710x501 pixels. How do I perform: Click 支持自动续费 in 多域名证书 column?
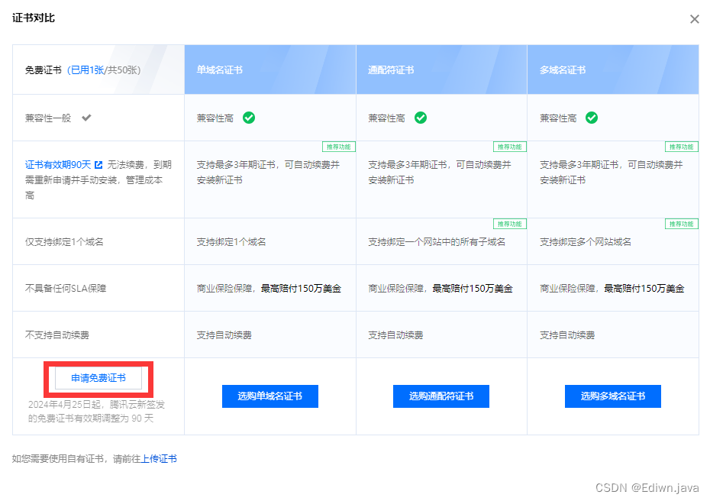click(567, 335)
